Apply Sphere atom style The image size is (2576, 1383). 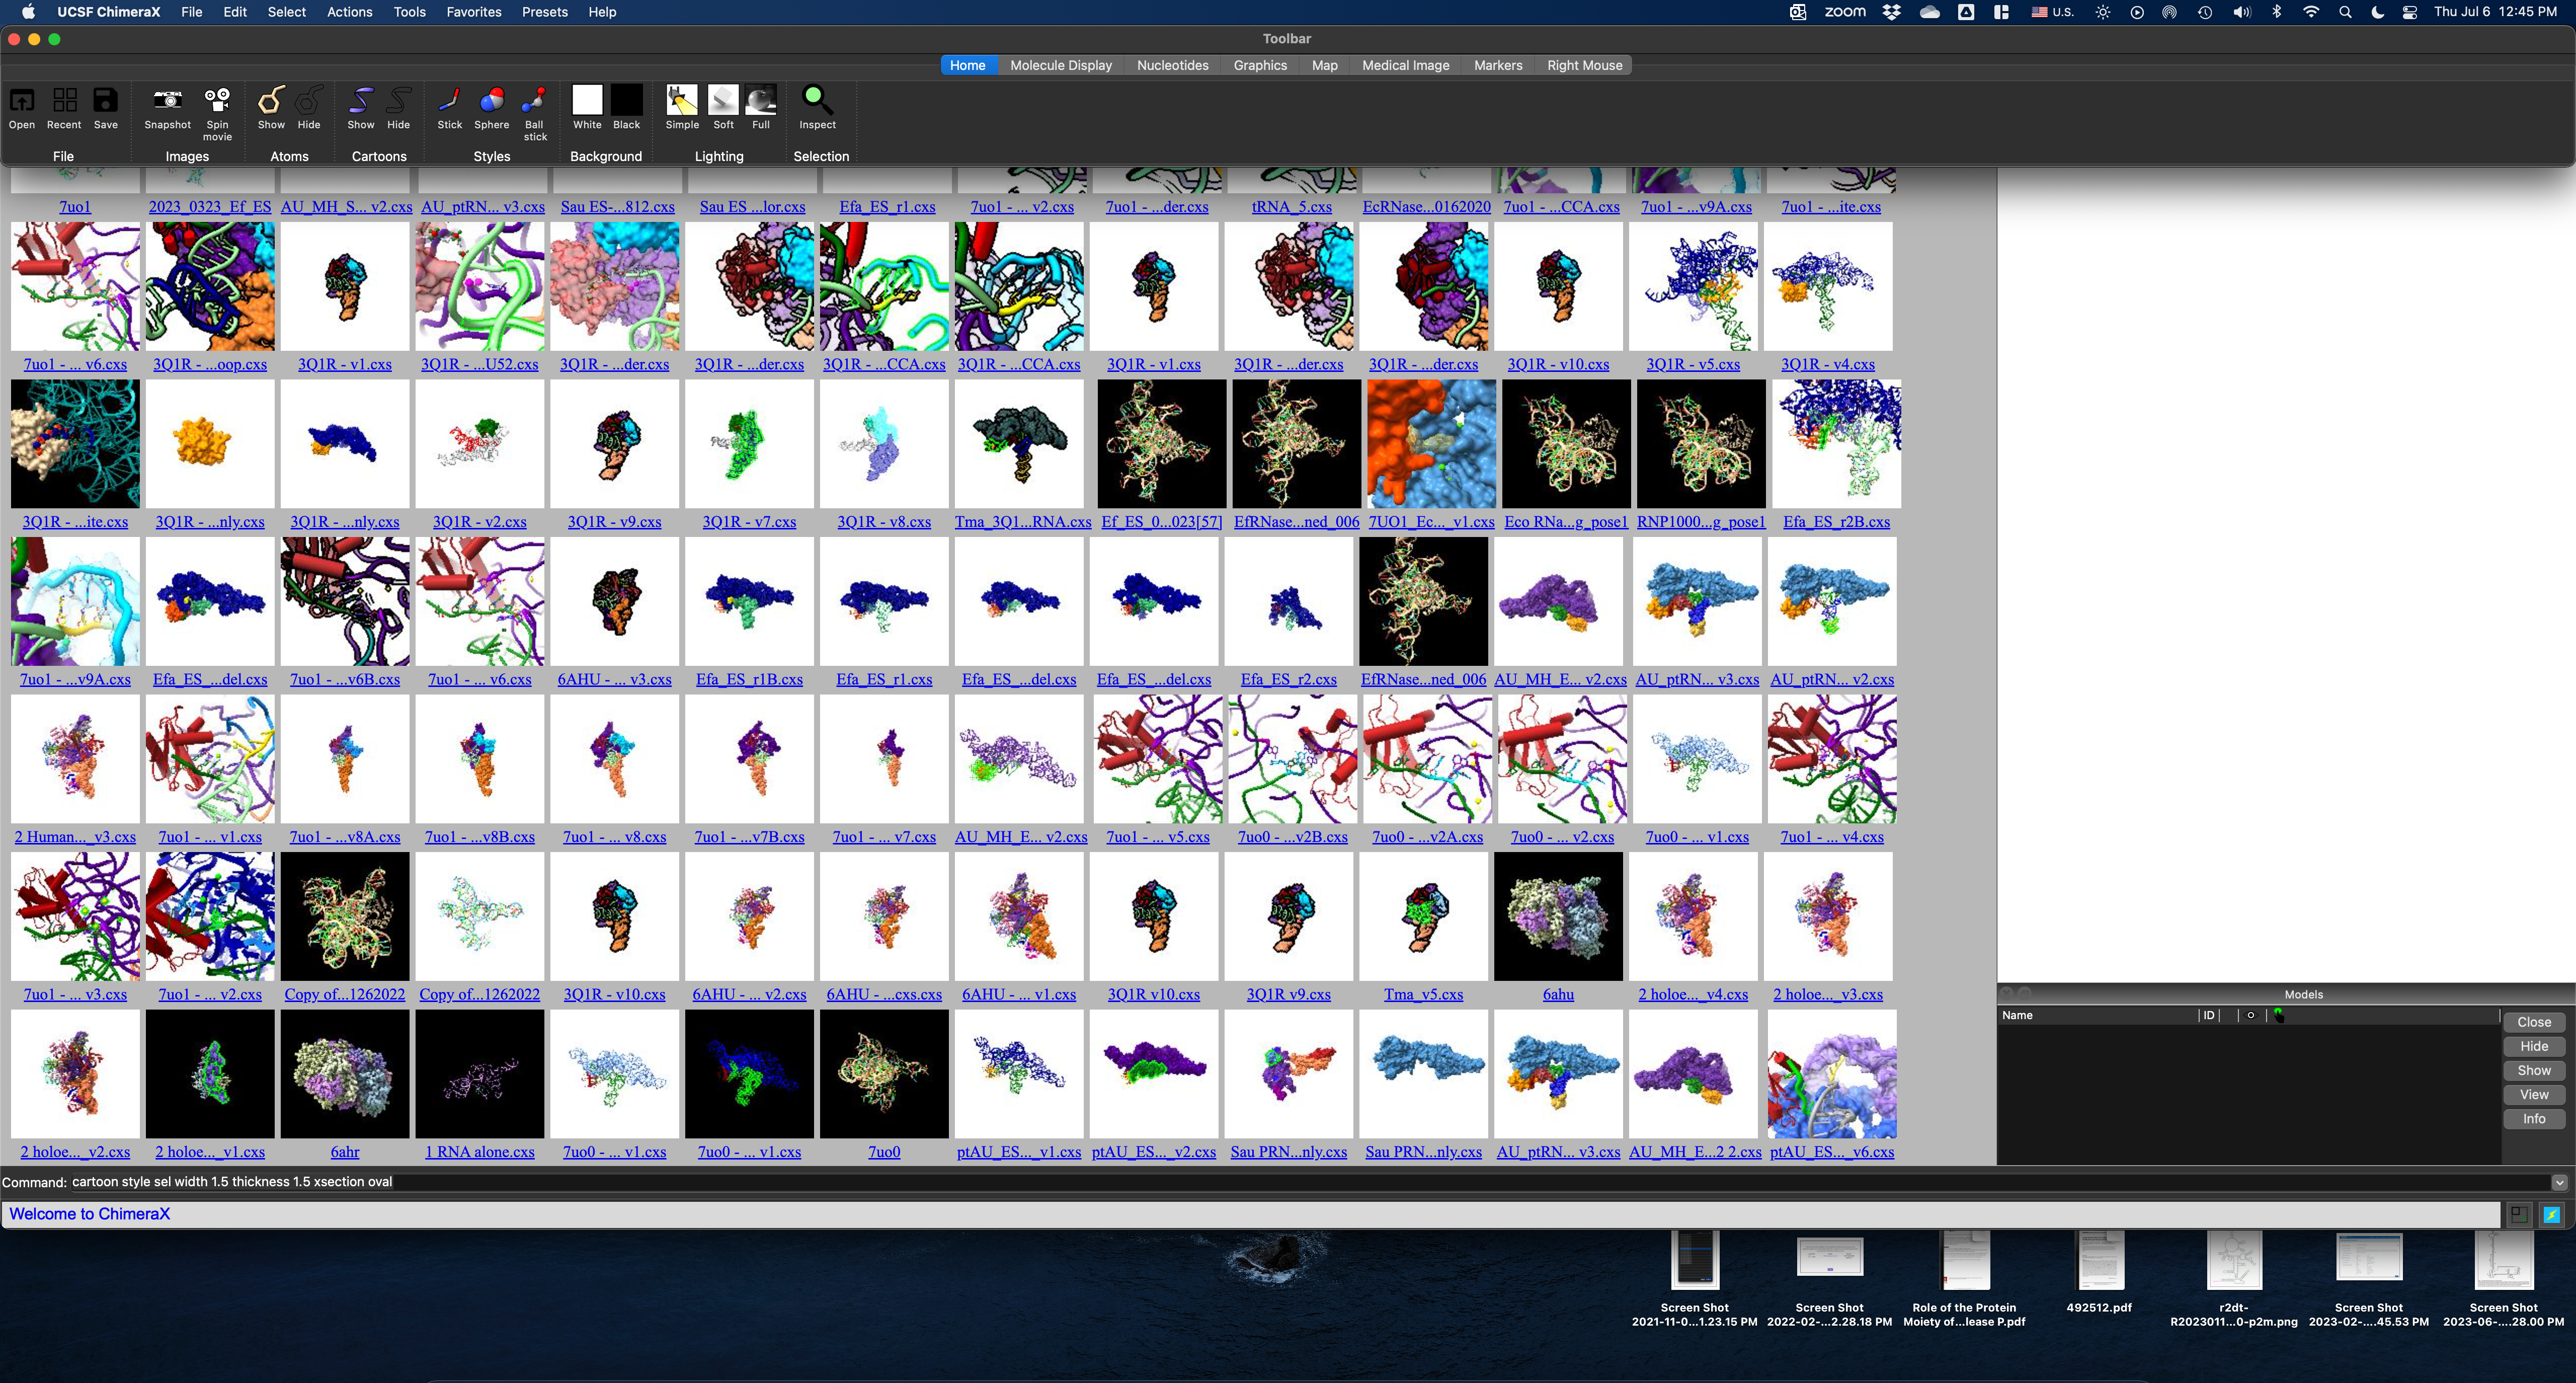(491, 101)
